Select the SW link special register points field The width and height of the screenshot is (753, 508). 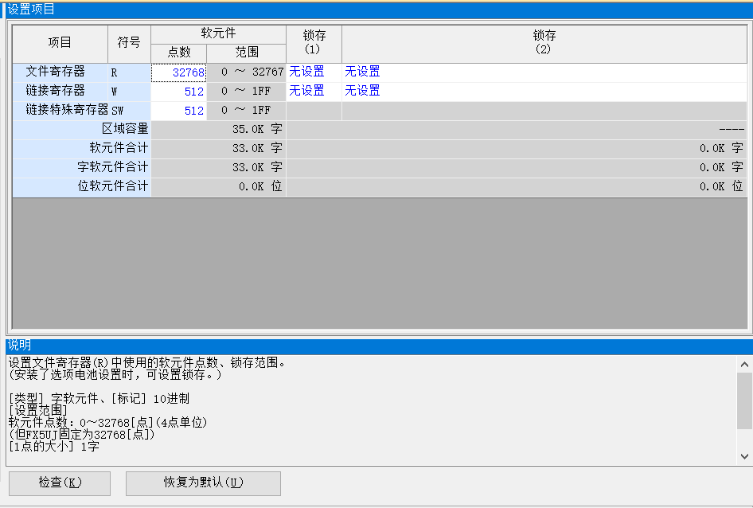click(179, 111)
